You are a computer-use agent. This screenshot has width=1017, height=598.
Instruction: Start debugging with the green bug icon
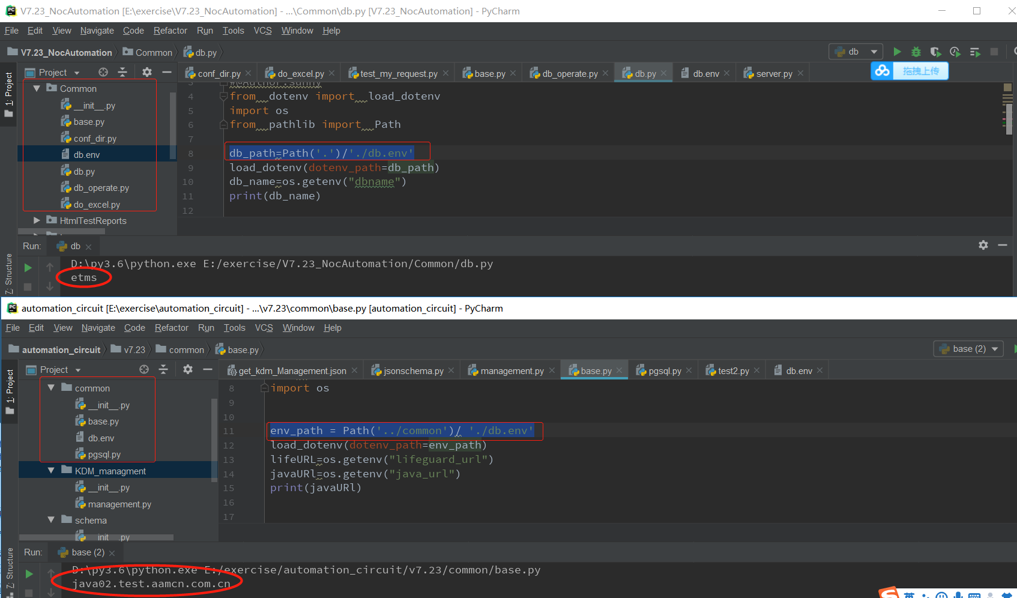click(x=916, y=52)
